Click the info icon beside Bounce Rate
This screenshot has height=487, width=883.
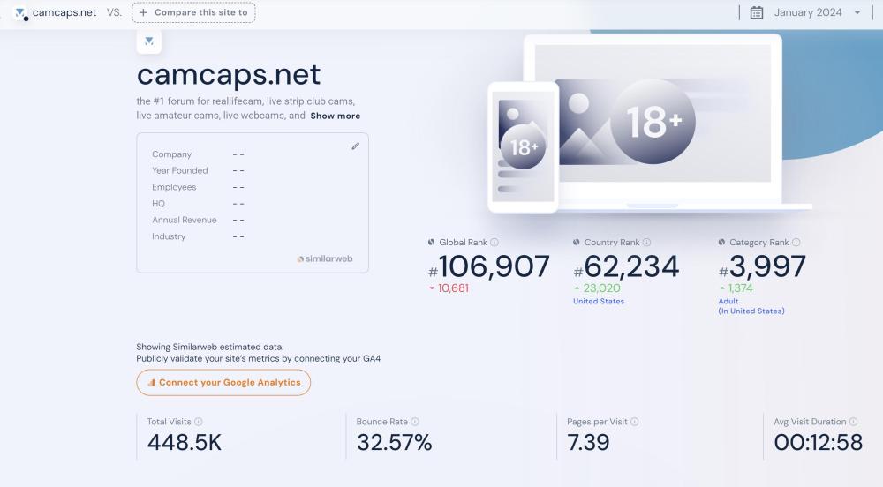pyautogui.click(x=415, y=422)
